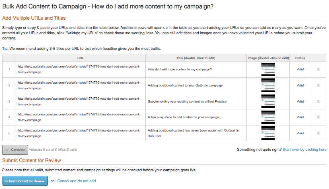The width and height of the screenshot is (329, 189).
Task: Delete row 5 with the X icon
Action: pyautogui.click(x=319, y=133)
